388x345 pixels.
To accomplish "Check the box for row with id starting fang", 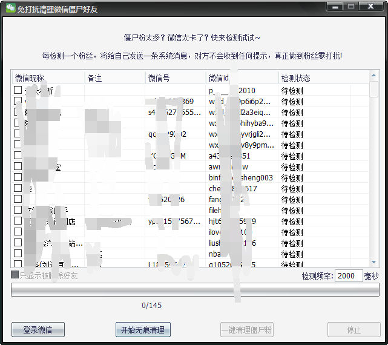I will point(18,199).
